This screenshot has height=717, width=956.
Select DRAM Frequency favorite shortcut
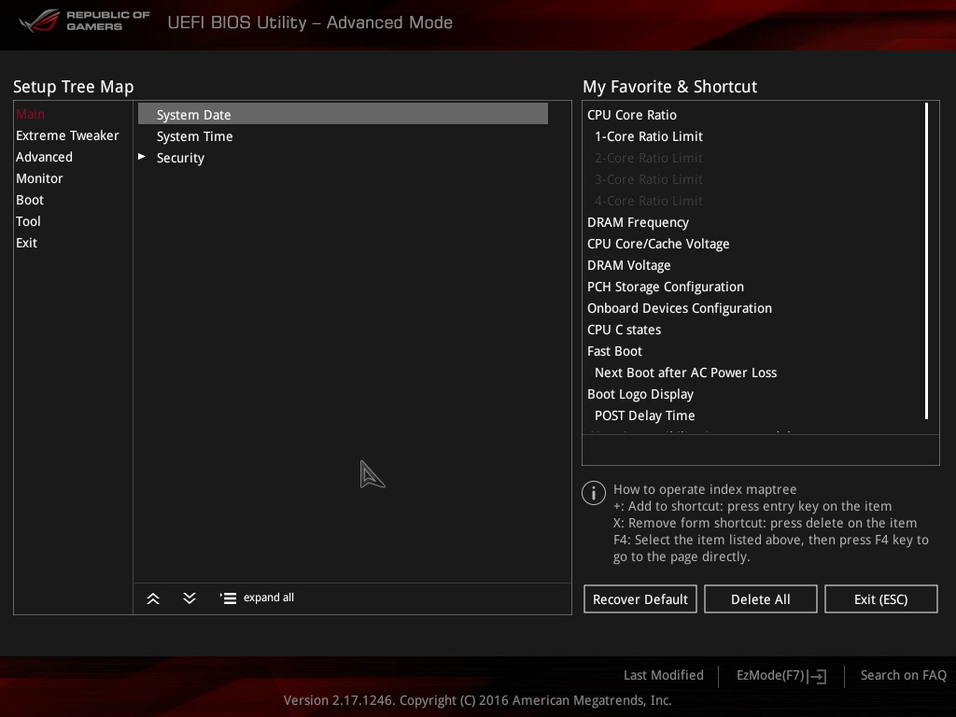[638, 222]
